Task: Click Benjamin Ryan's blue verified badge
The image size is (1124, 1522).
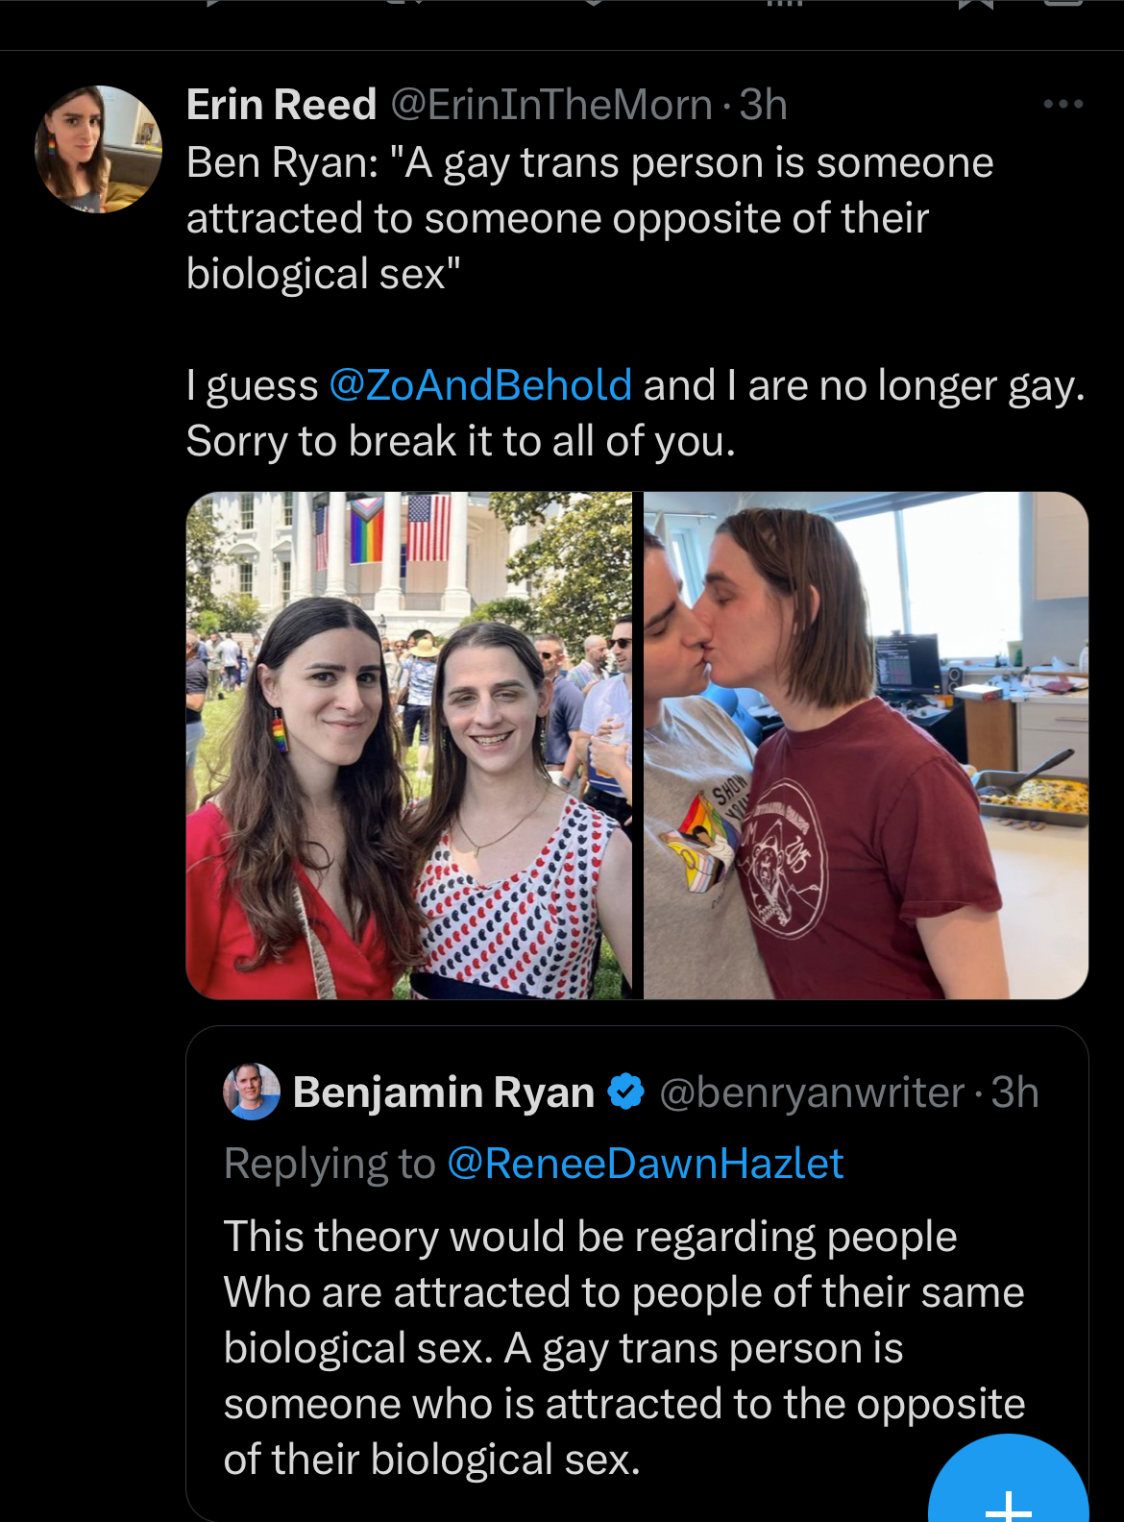Action: (x=626, y=1092)
